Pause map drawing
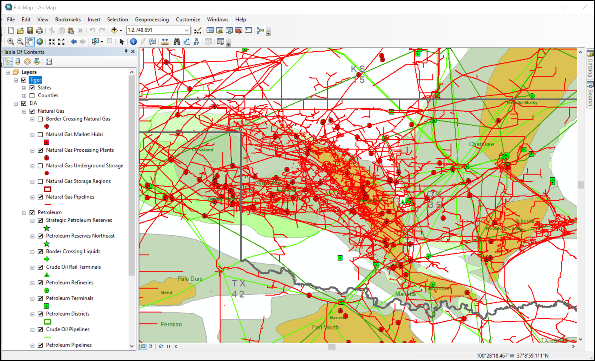595x361 pixels. [169, 346]
